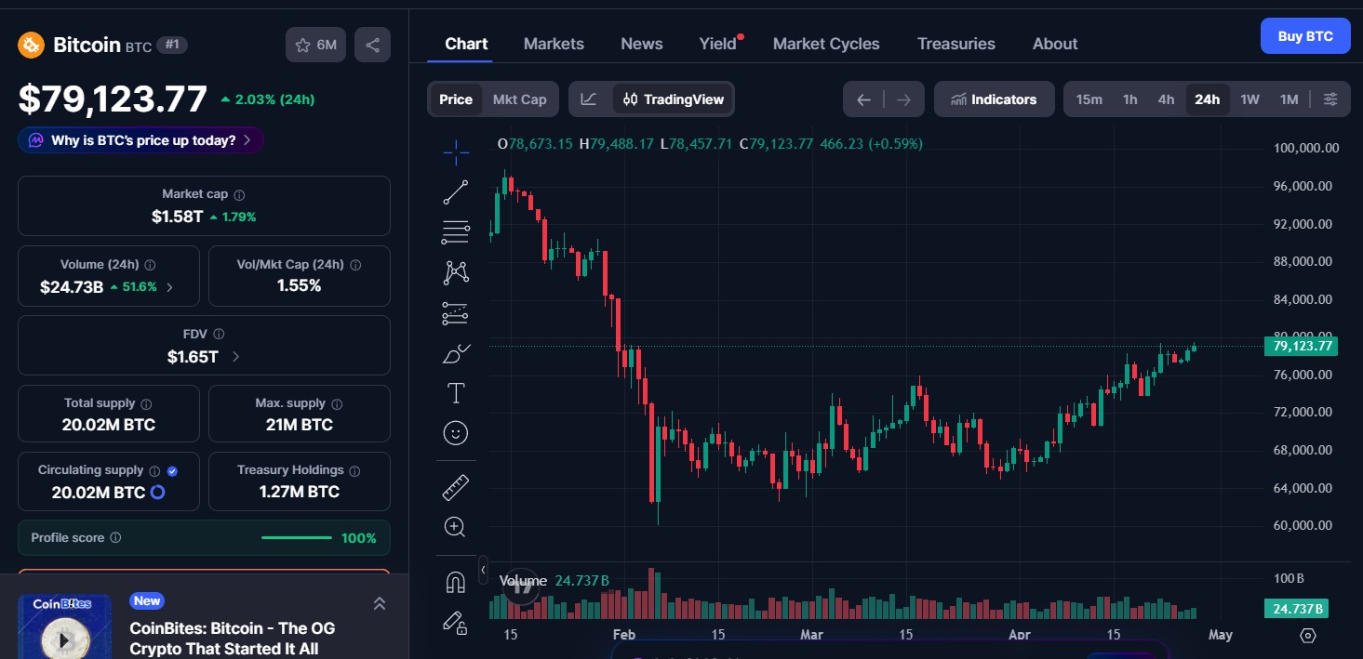Image resolution: width=1363 pixels, height=659 pixels.
Task: Select the measure ruler tool
Action: point(456,486)
